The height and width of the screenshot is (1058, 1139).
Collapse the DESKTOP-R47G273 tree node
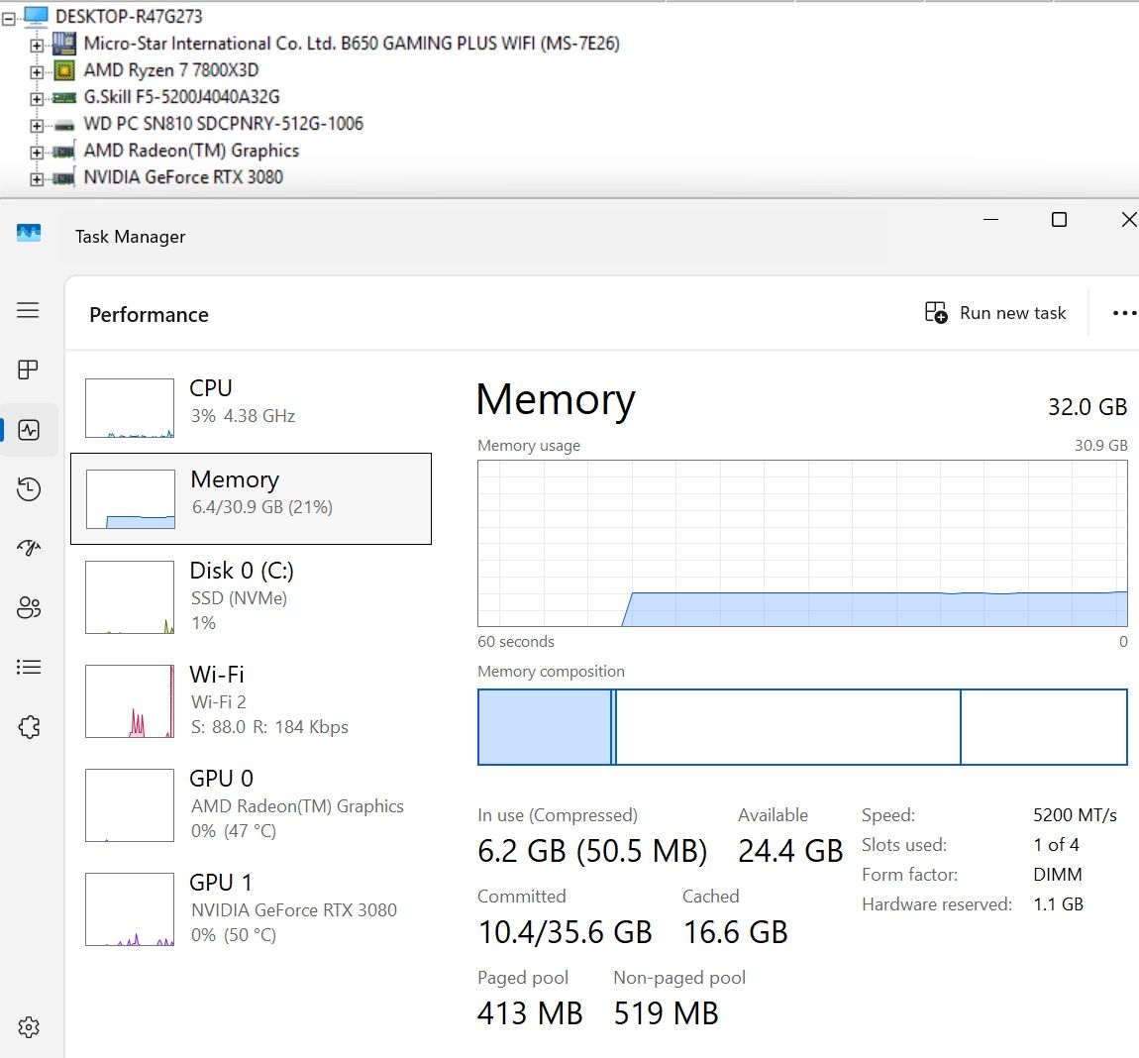(x=8, y=20)
